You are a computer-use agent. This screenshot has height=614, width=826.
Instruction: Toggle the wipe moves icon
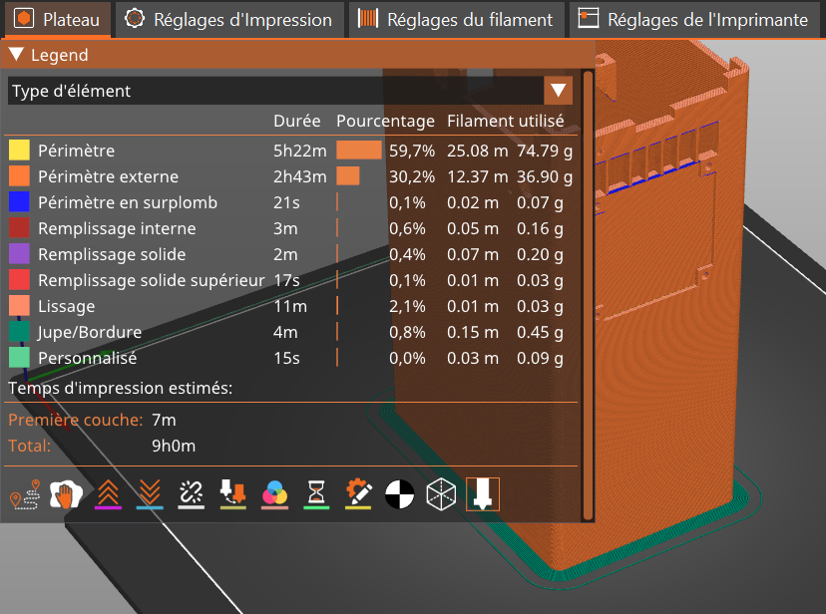tap(65, 494)
